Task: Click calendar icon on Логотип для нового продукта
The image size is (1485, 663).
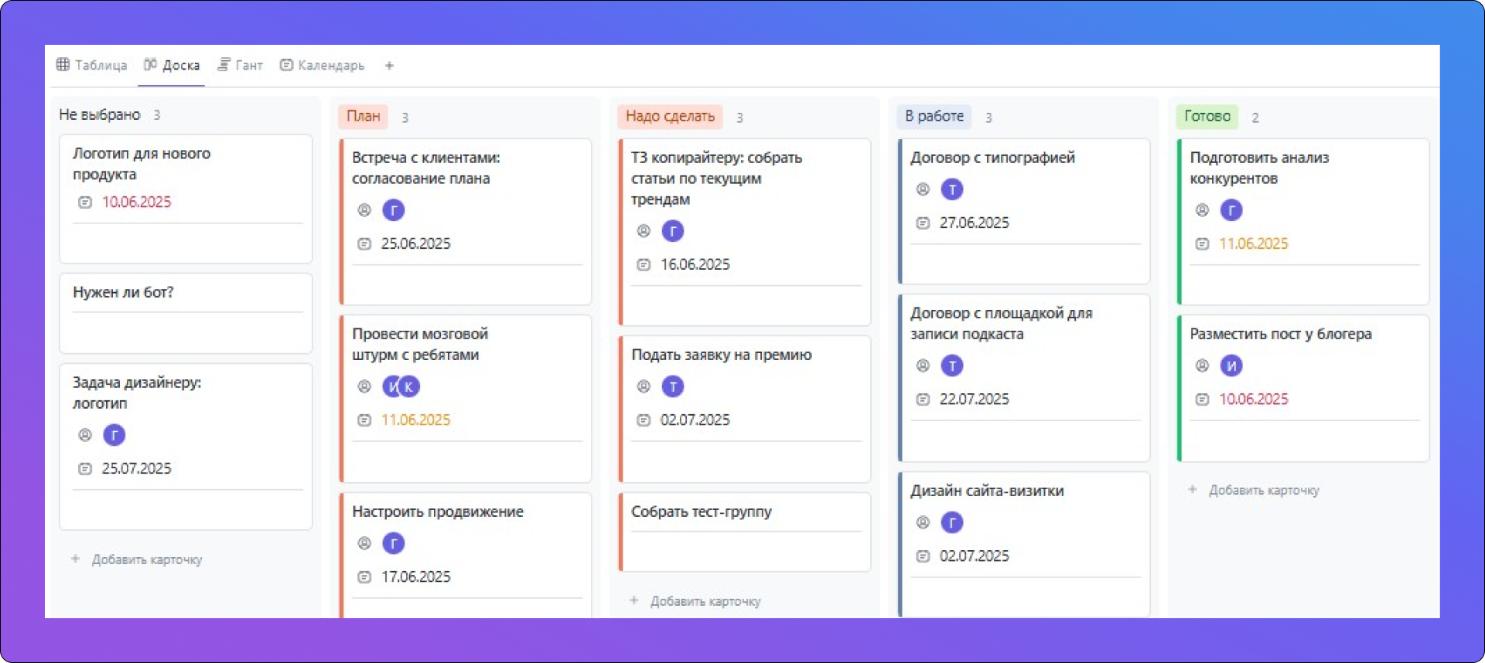Action: point(85,202)
